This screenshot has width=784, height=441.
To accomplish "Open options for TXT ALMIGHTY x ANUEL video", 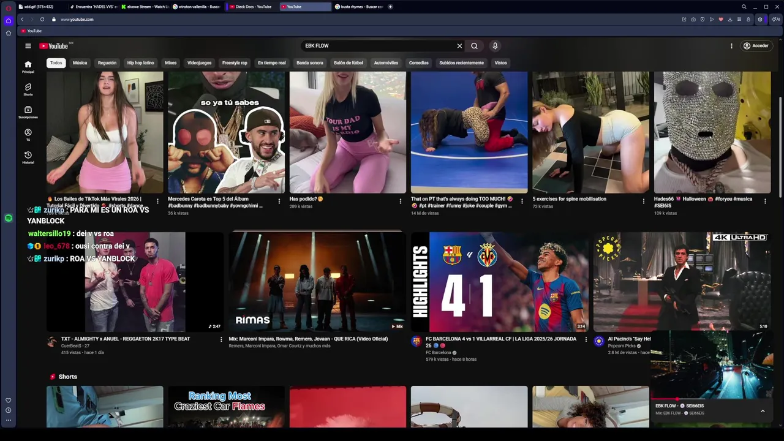I will pos(221,339).
